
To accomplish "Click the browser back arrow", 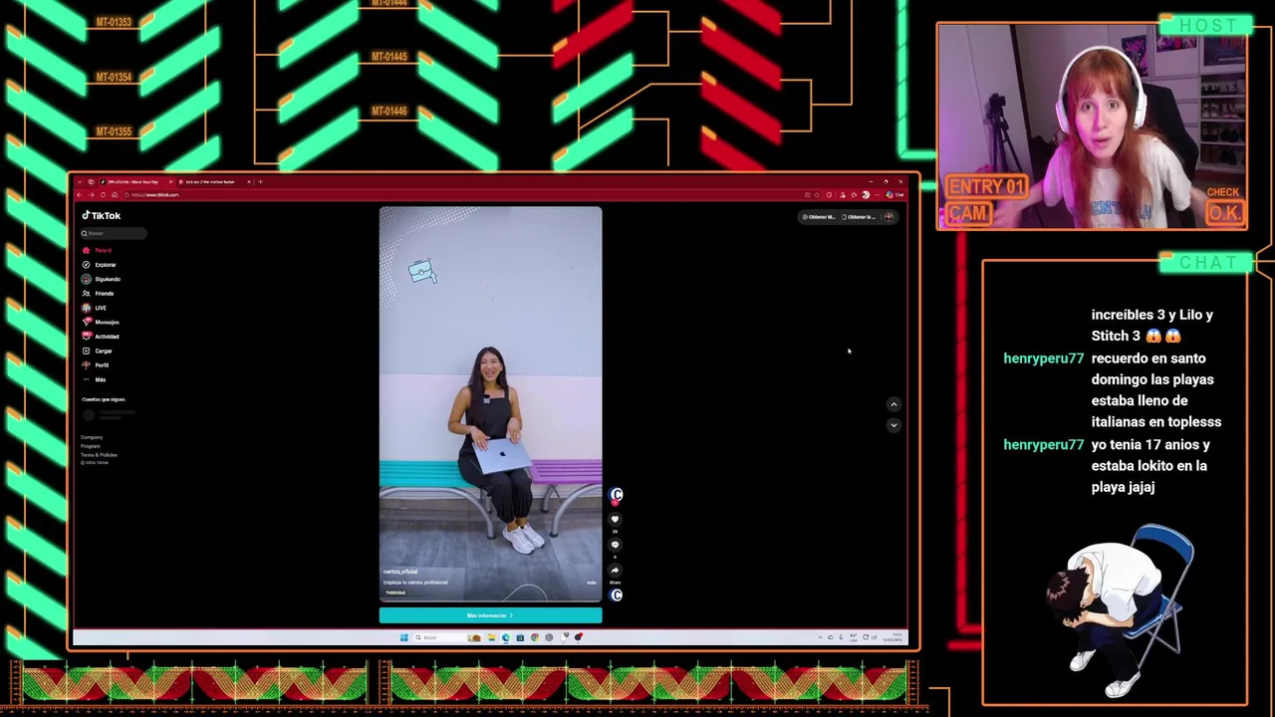I will [80, 195].
